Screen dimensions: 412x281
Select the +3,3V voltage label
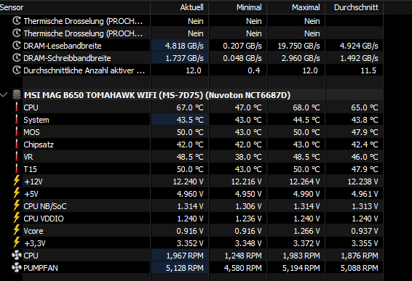[x=35, y=243]
